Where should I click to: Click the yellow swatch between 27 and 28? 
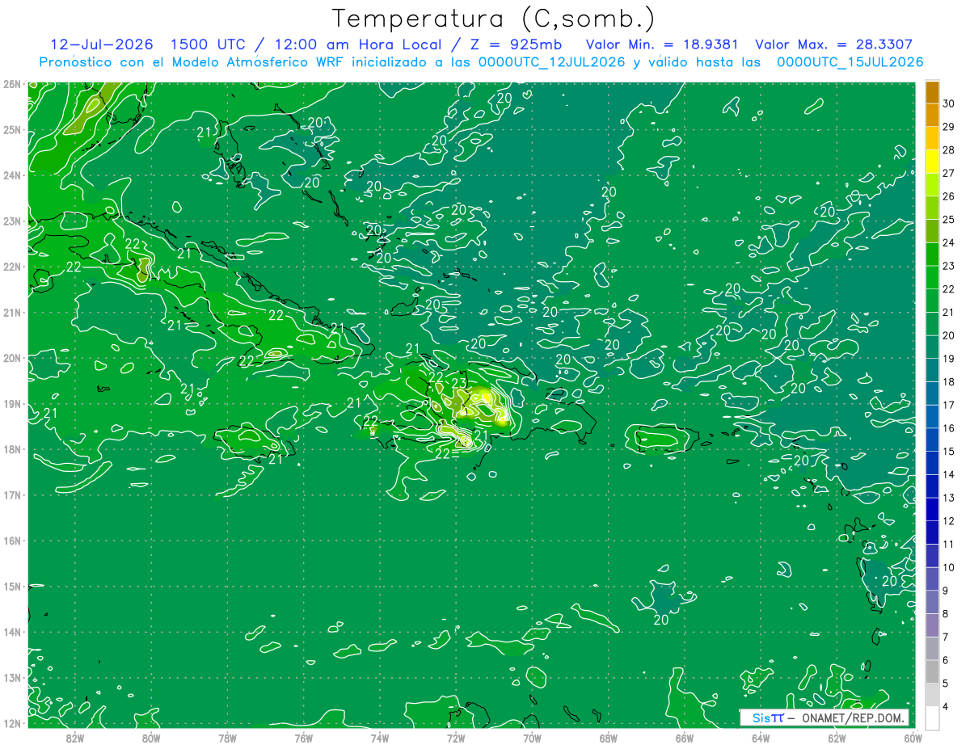(932, 162)
